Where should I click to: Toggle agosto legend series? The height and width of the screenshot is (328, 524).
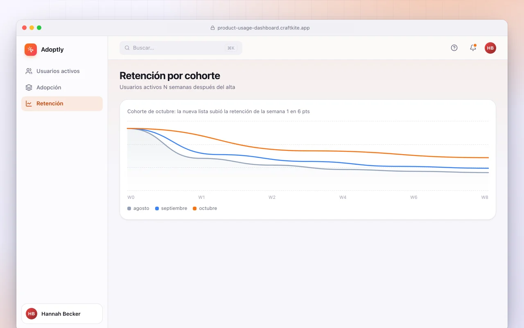click(x=138, y=208)
